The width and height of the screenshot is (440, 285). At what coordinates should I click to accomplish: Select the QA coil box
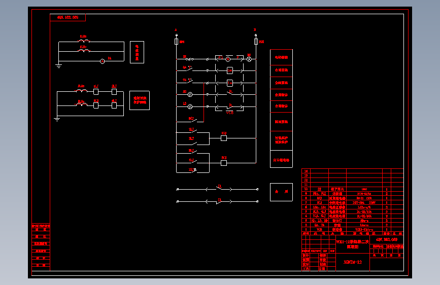230,70
